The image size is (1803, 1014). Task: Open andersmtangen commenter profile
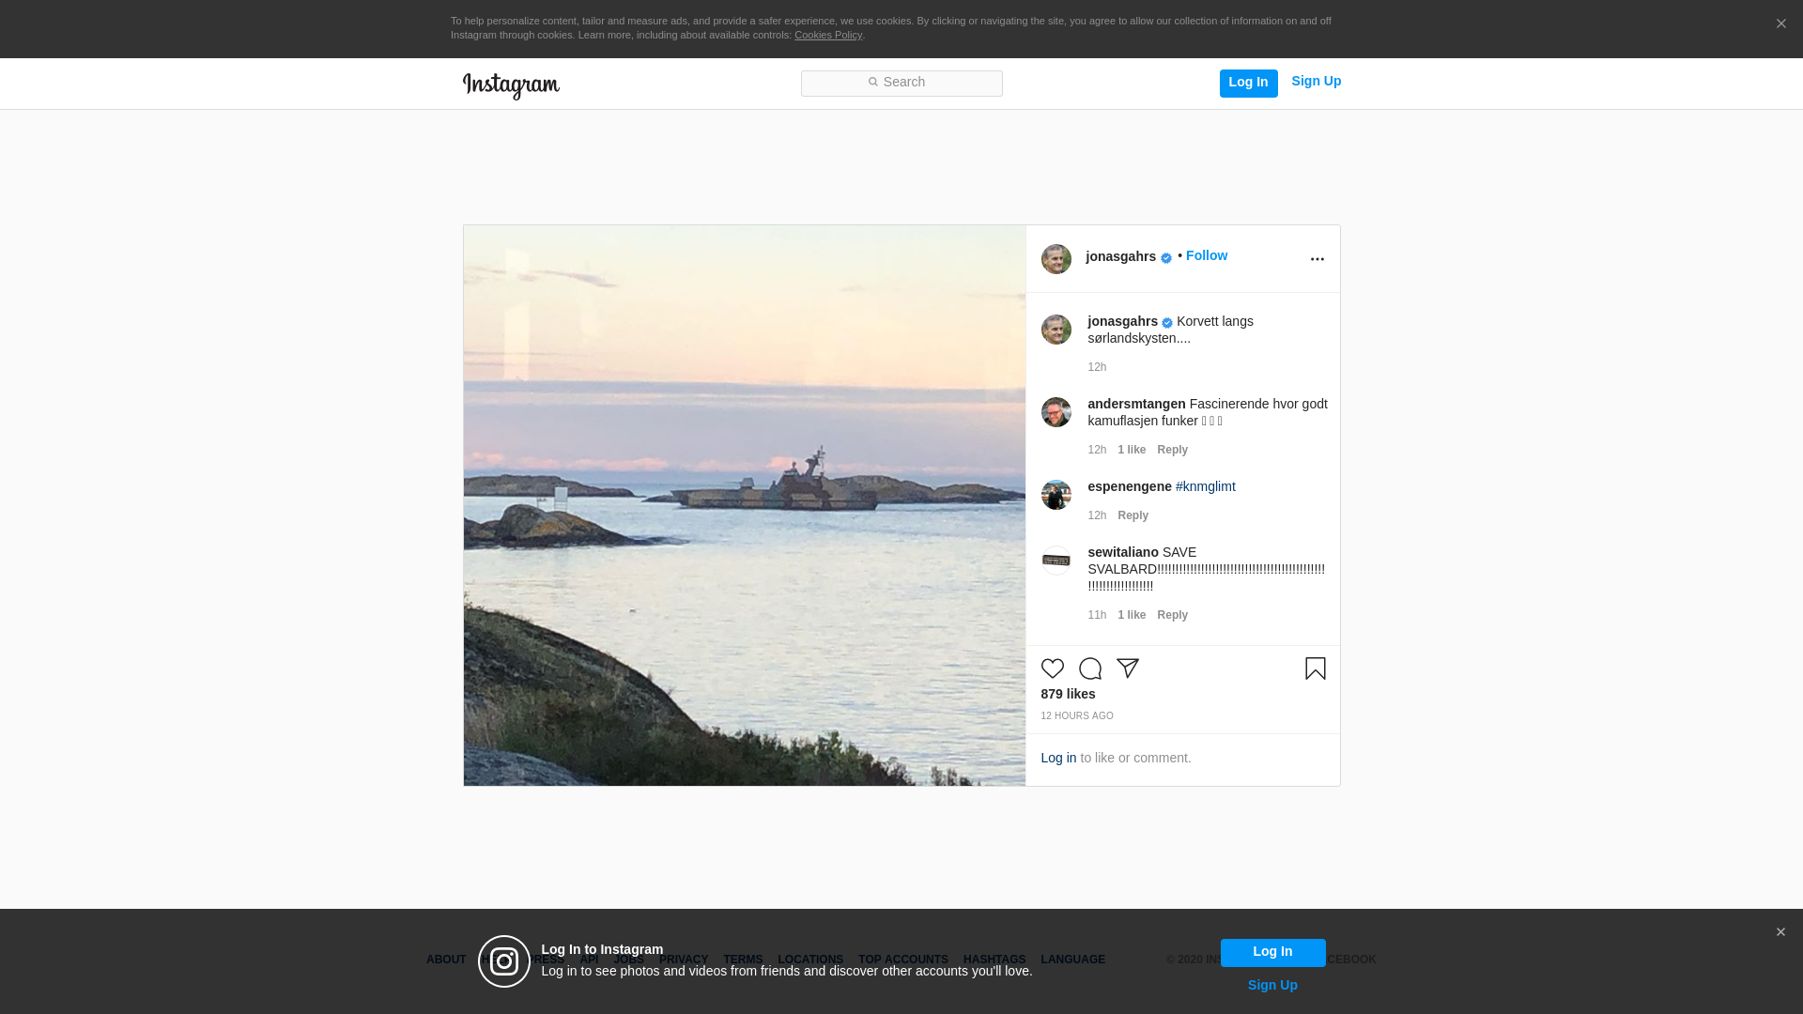click(x=1136, y=404)
